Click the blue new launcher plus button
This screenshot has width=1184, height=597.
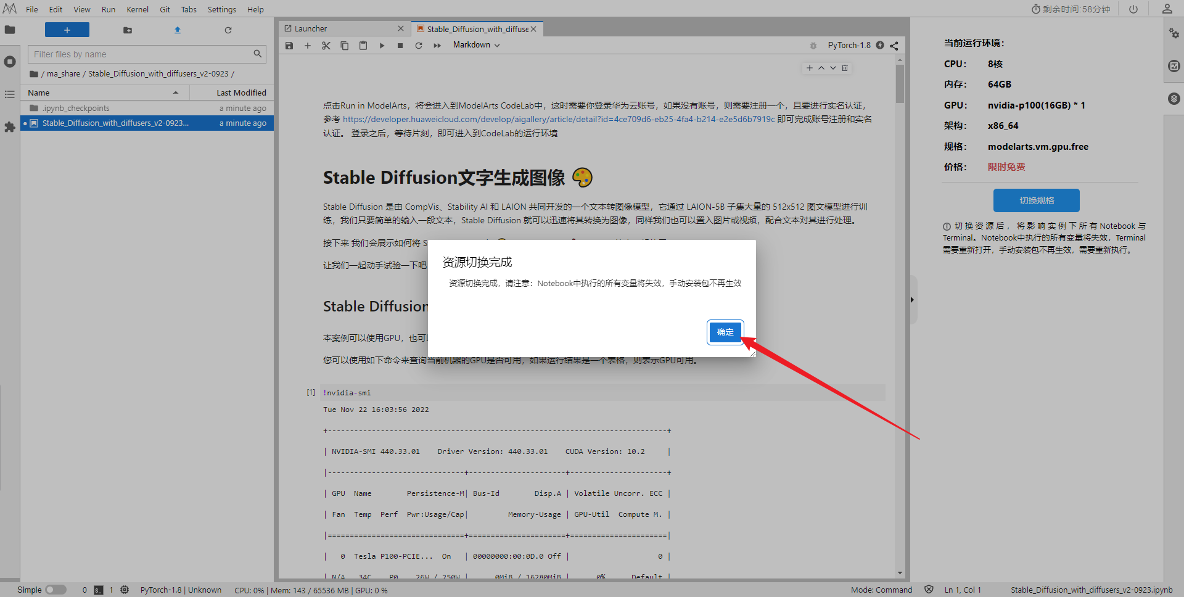tap(67, 30)
